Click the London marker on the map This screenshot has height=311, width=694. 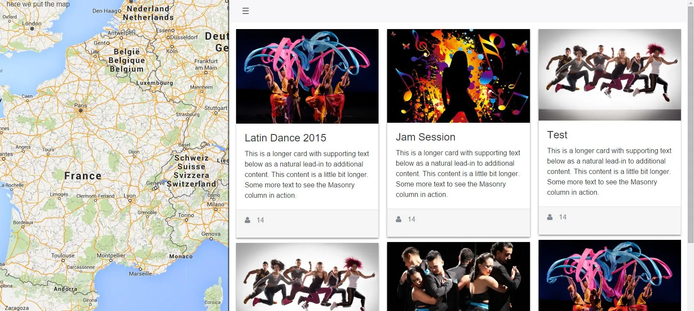click(x=32, y=29)
